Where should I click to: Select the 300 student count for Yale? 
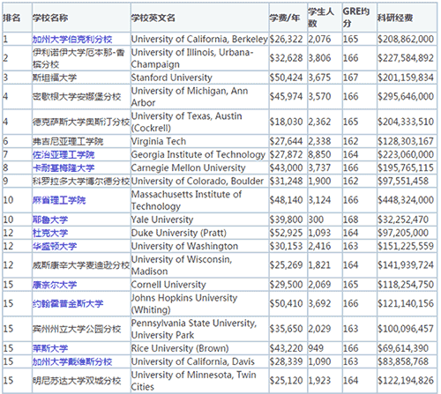click(x=316, y=219)
